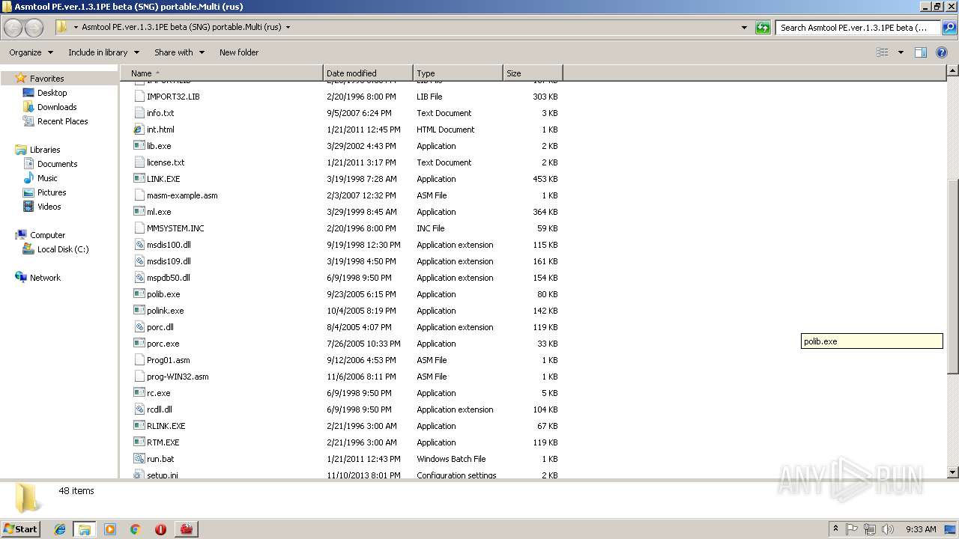The height and width of the screenshot is (539, 959).
Task: Open the Pictures library
Action: pyautogui.click(x=52, y=192)
